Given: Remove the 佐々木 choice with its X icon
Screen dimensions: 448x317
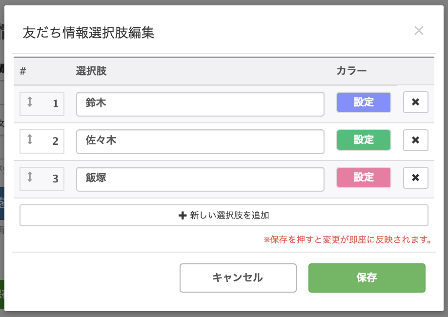Looking at the screenshot, I should pyautogui.click(x=415, y=140).
